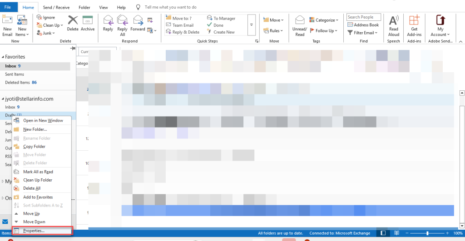
Task: Click the Search People input field
Action: coord(364,17)
